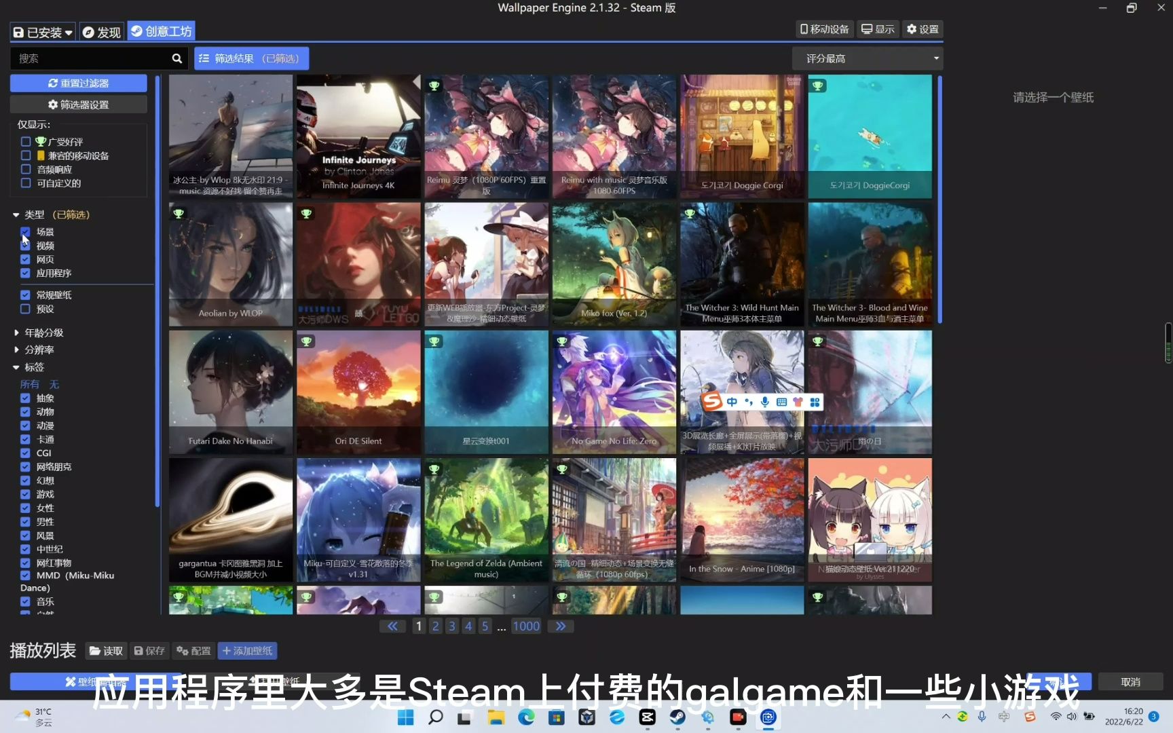Select the Infinite Journeys 4K wallpaper

coord(358,136)
